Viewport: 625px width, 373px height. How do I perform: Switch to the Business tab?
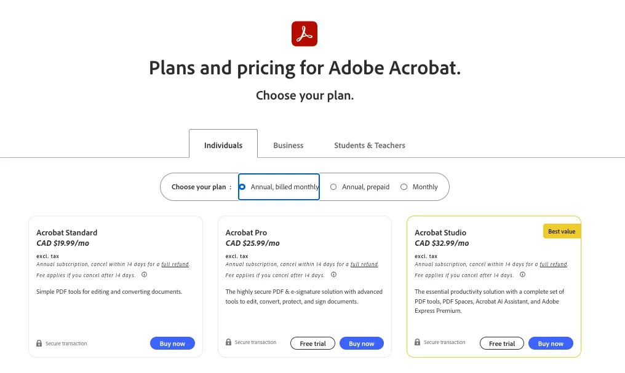click(x=289, y=146)
